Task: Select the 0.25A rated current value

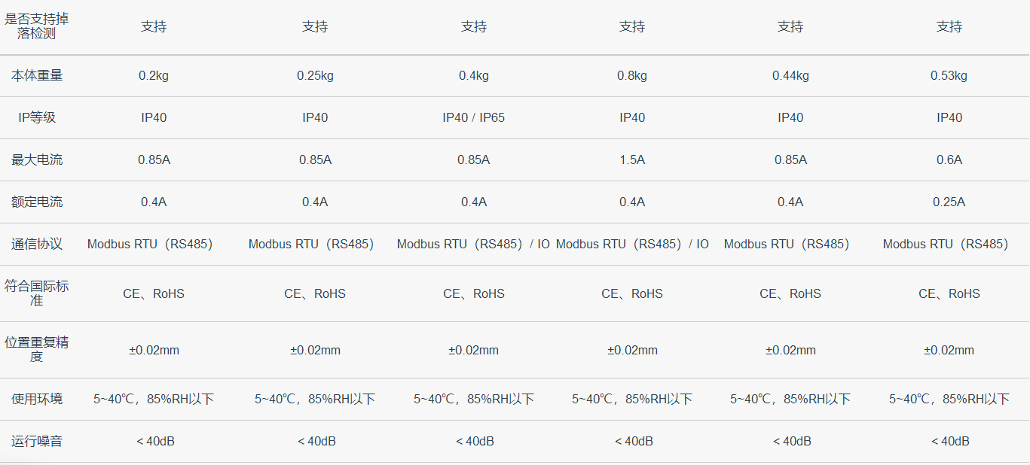Action: [949, 202]
